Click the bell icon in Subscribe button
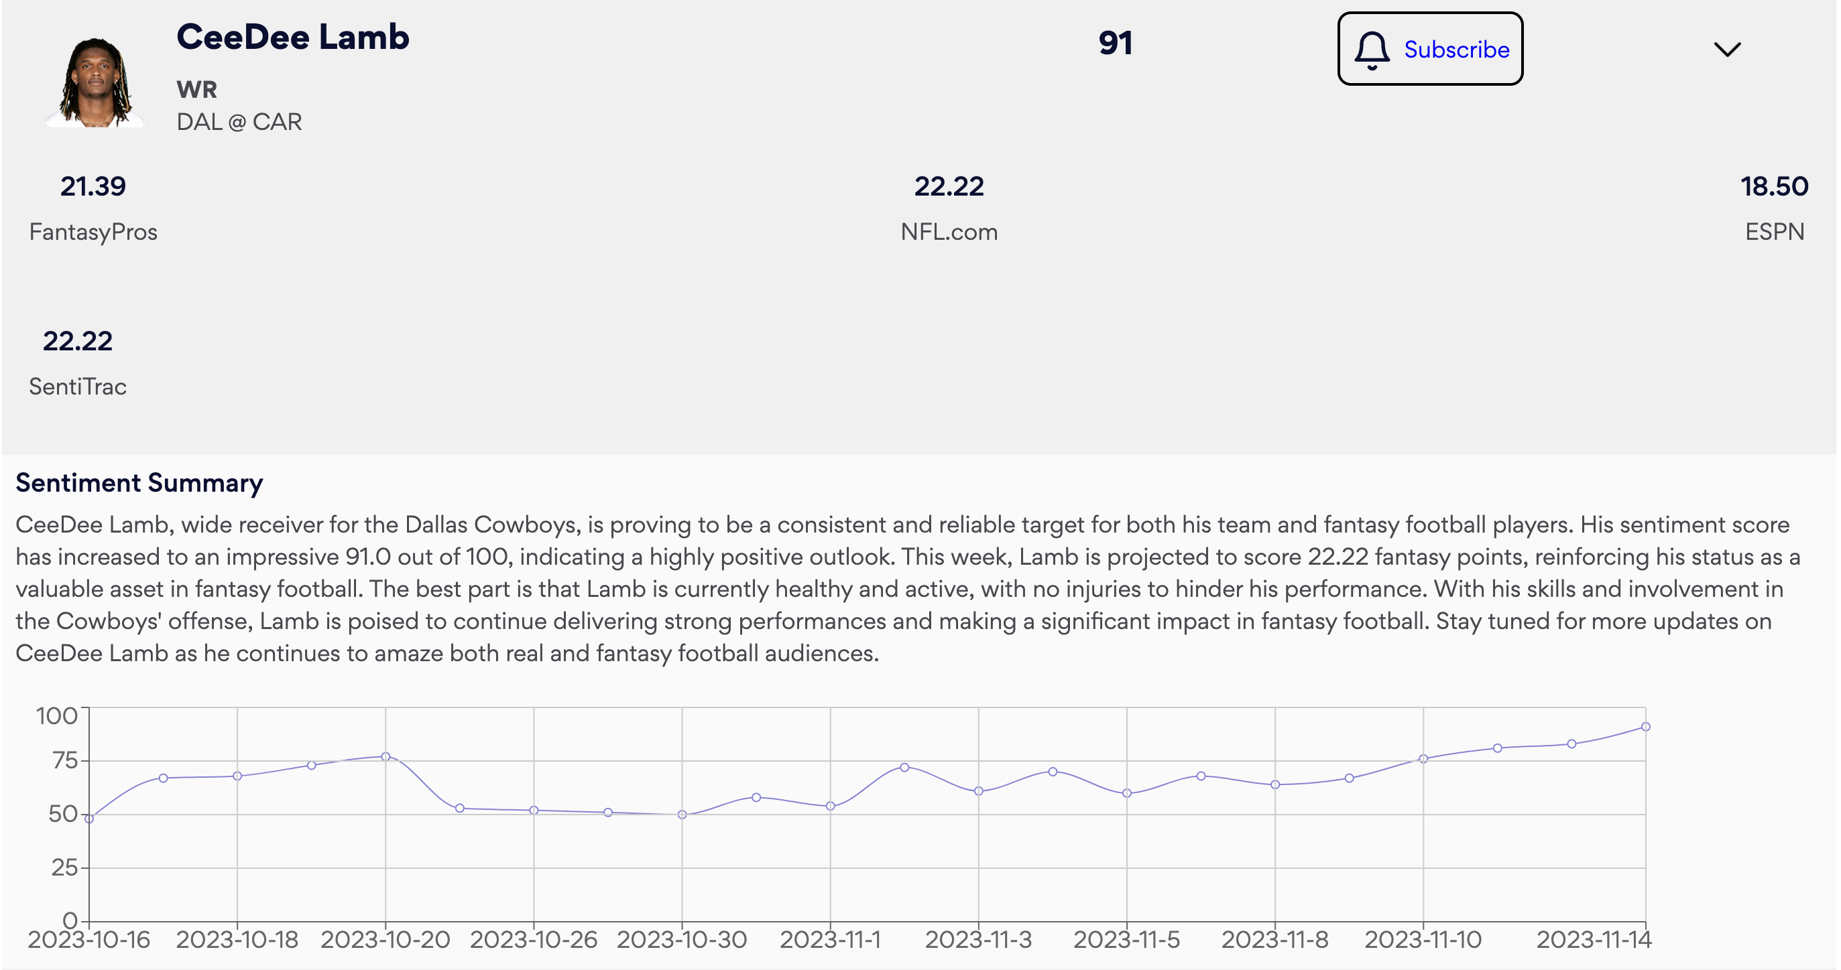The height and width of the screenshot is (970, 1841). [x=1372, y=50]
